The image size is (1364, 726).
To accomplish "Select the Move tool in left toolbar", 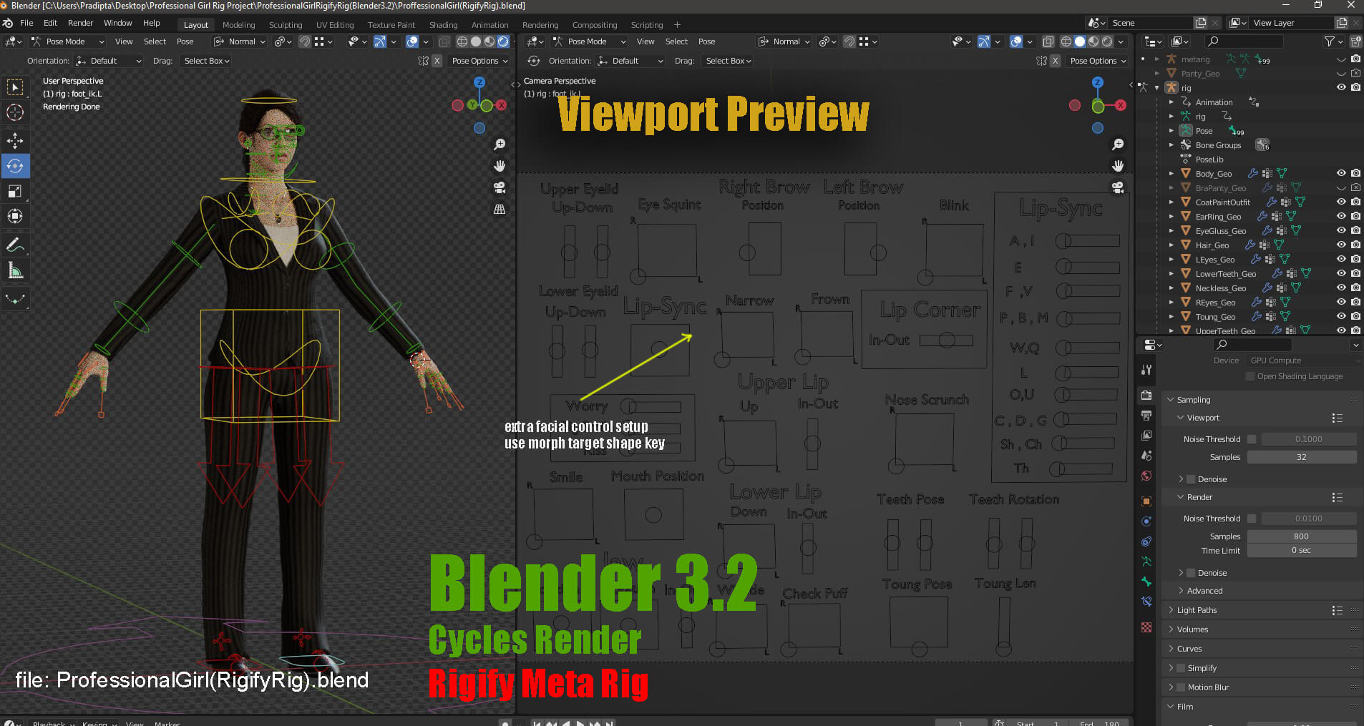I will (x=15, y=140).
